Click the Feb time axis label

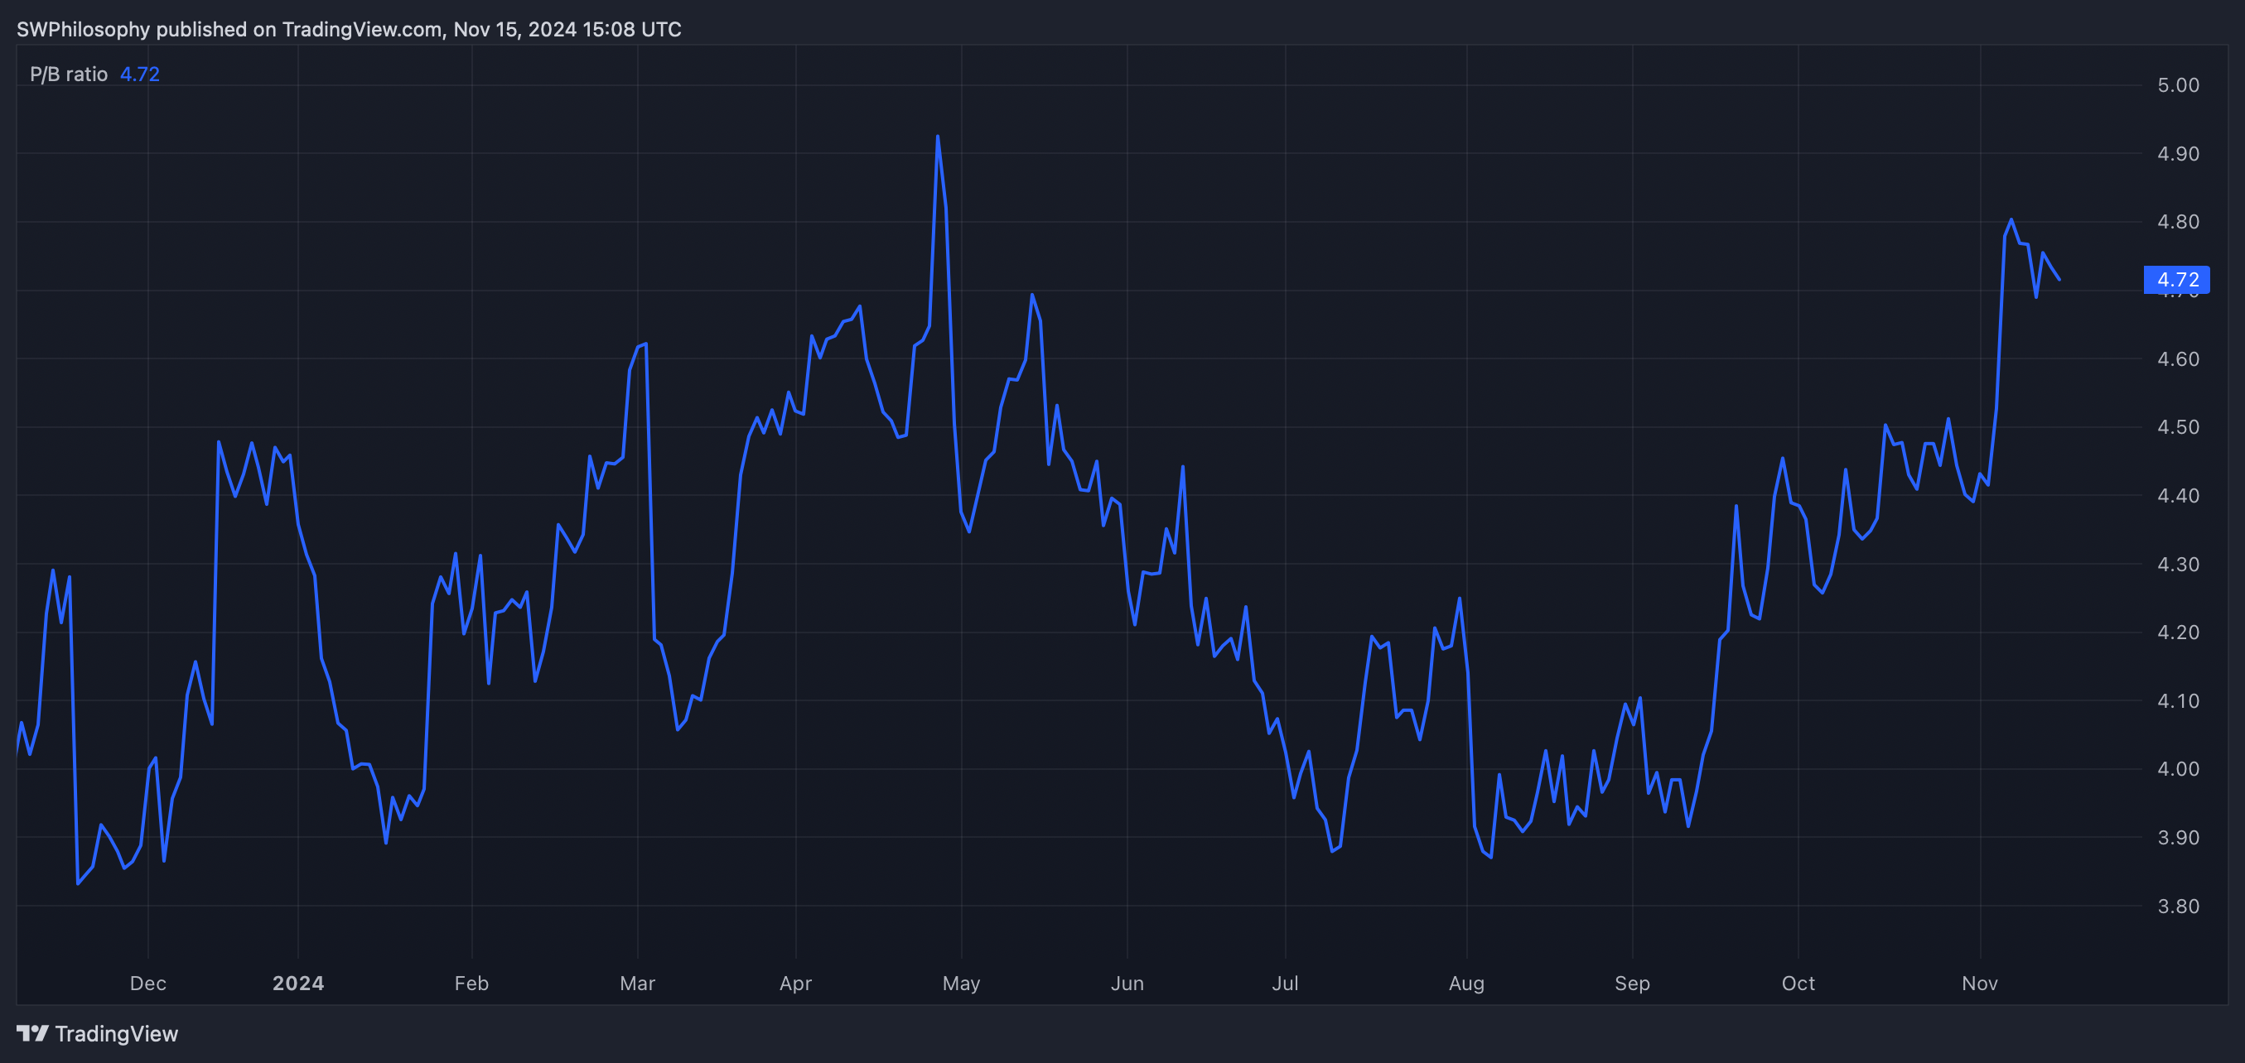click(471, 983)
